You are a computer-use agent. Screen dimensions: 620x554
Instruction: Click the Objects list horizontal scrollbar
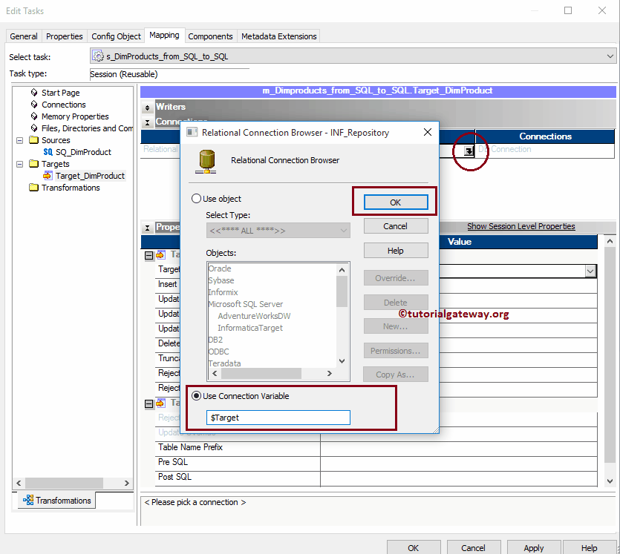click(271, 373)
